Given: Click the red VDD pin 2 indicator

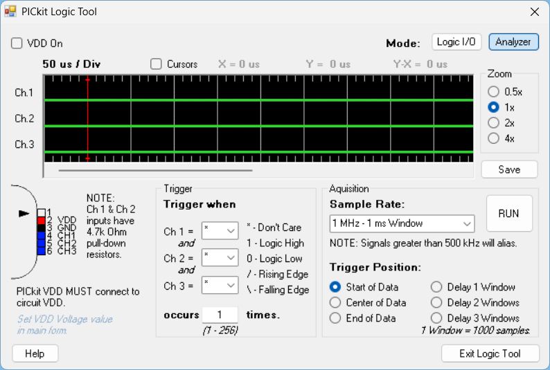Looking at the screenshot, I should tap(41, 220).
